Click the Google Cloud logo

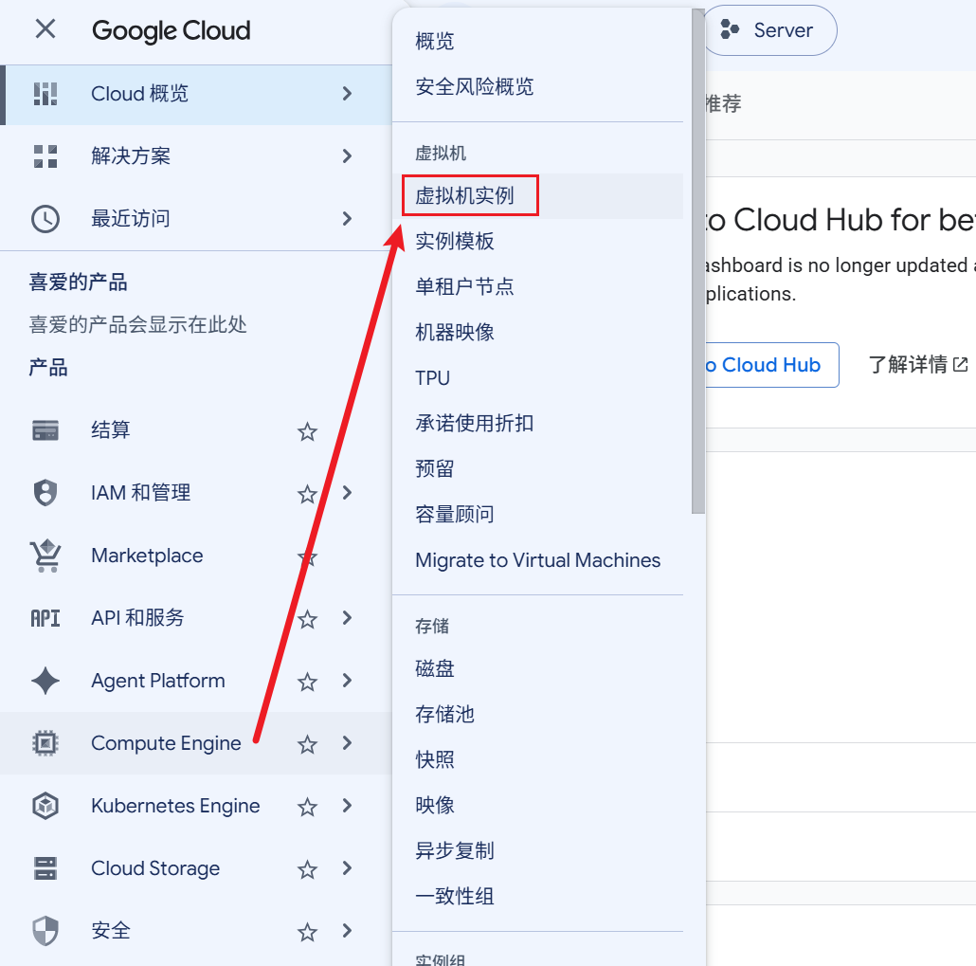172,30
